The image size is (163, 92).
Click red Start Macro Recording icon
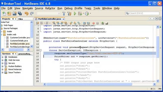click(93, 23)
